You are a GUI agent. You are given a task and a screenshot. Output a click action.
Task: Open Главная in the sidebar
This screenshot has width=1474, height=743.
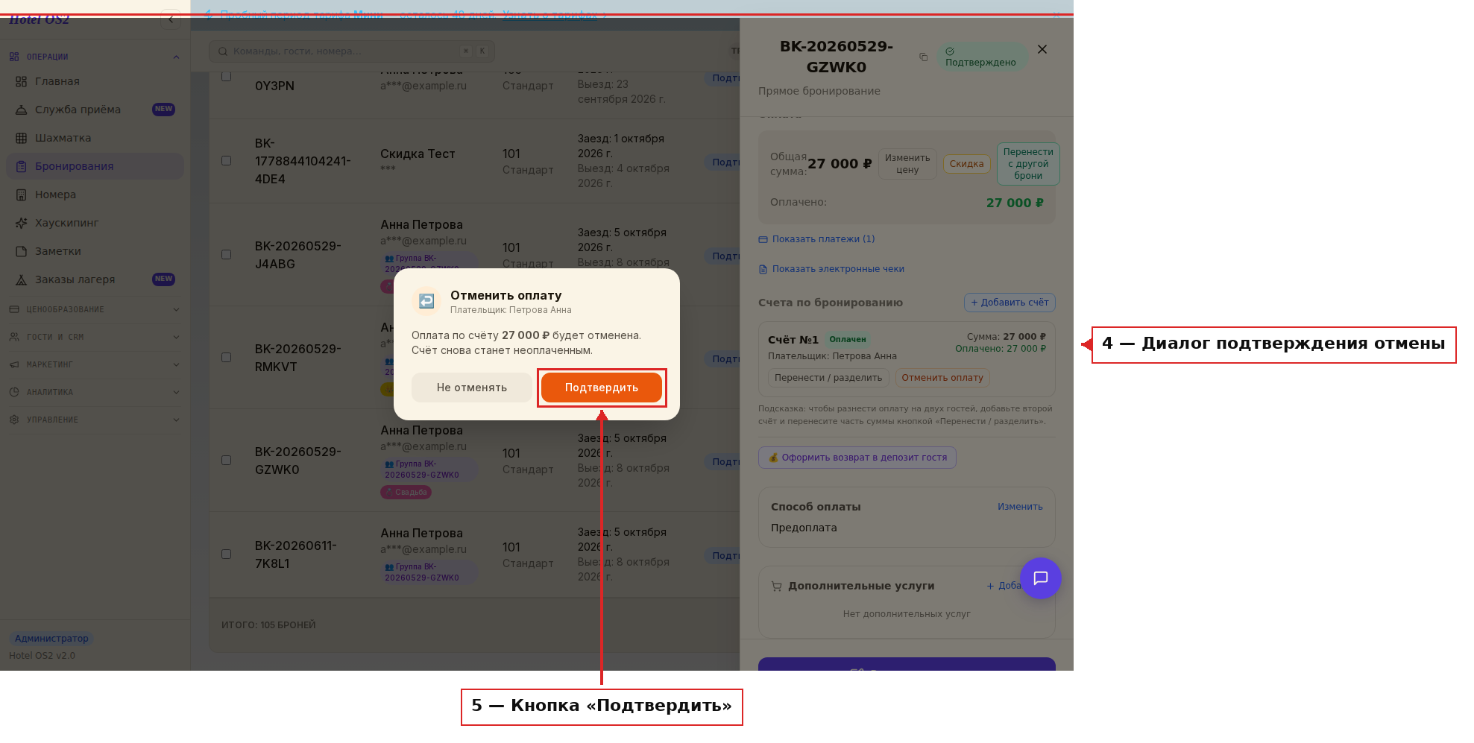tap(95, 81)
